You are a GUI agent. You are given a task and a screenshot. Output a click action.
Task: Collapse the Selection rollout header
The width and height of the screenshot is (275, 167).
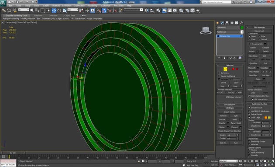tap(230, 65)
